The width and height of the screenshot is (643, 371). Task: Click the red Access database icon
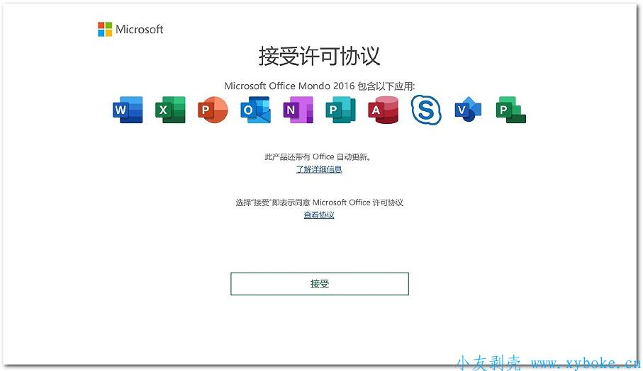coord(383,110)
